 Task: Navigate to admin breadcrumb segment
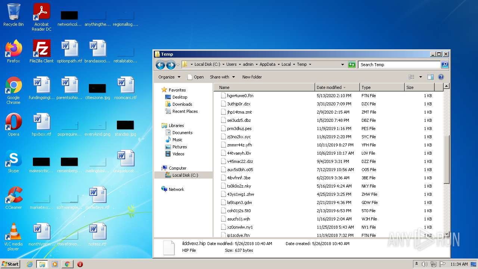point(248,64)
